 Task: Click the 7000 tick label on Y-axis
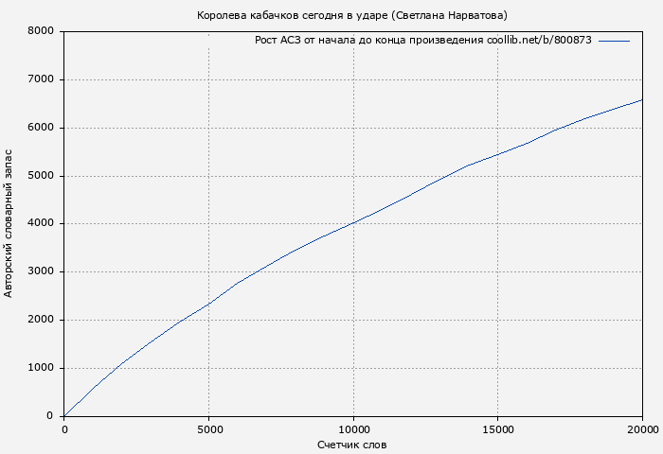pyautogui.click(x=40, y=79)
